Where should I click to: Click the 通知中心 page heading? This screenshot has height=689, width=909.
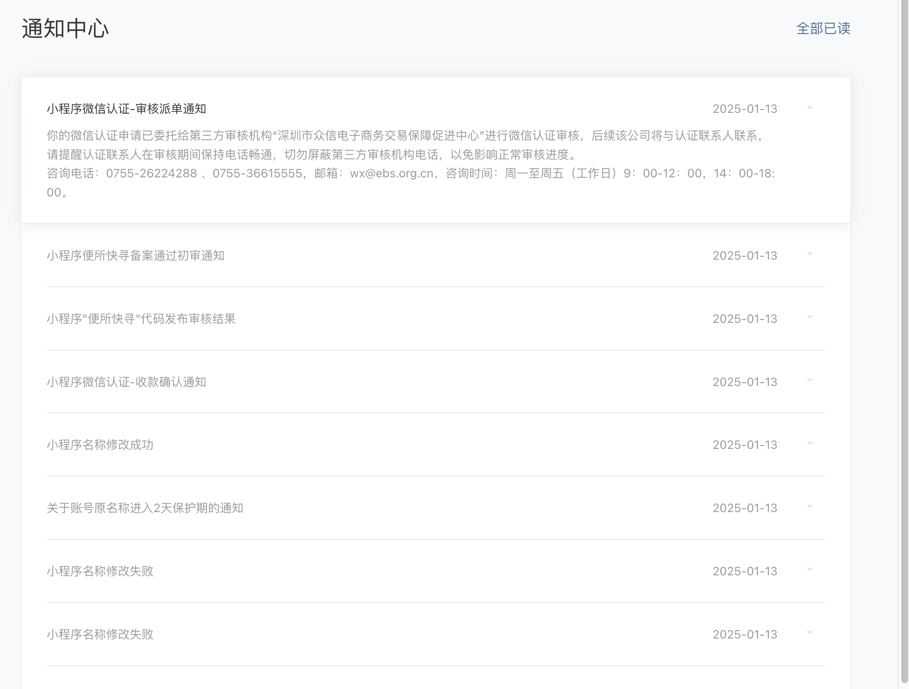click(65, 29)
